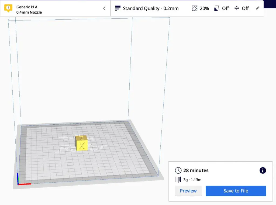Click the Save to File button
The height and width of the screenshot is (205, 276).
[x=236, y=191]
